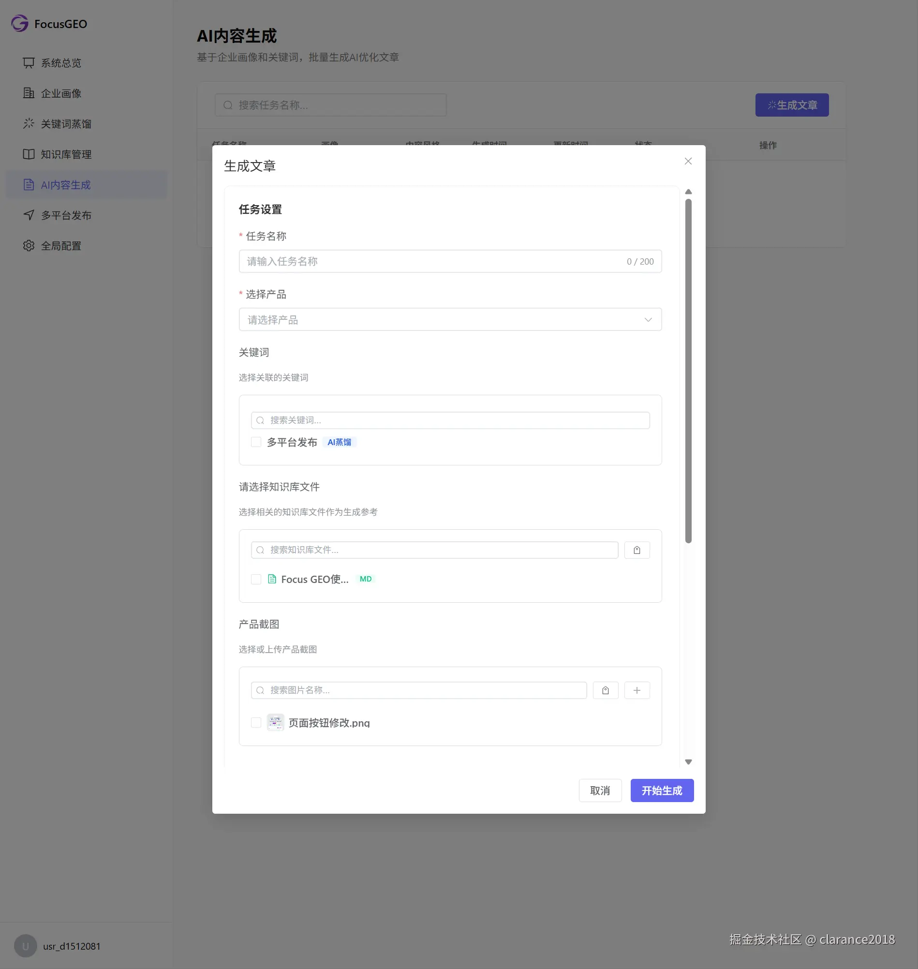
Task: Open the 请选择产品 dropdown
Action: [450, 320]
